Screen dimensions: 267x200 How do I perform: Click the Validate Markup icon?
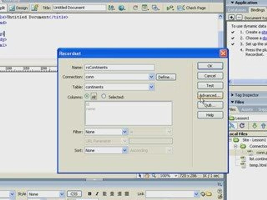(170, 8)
